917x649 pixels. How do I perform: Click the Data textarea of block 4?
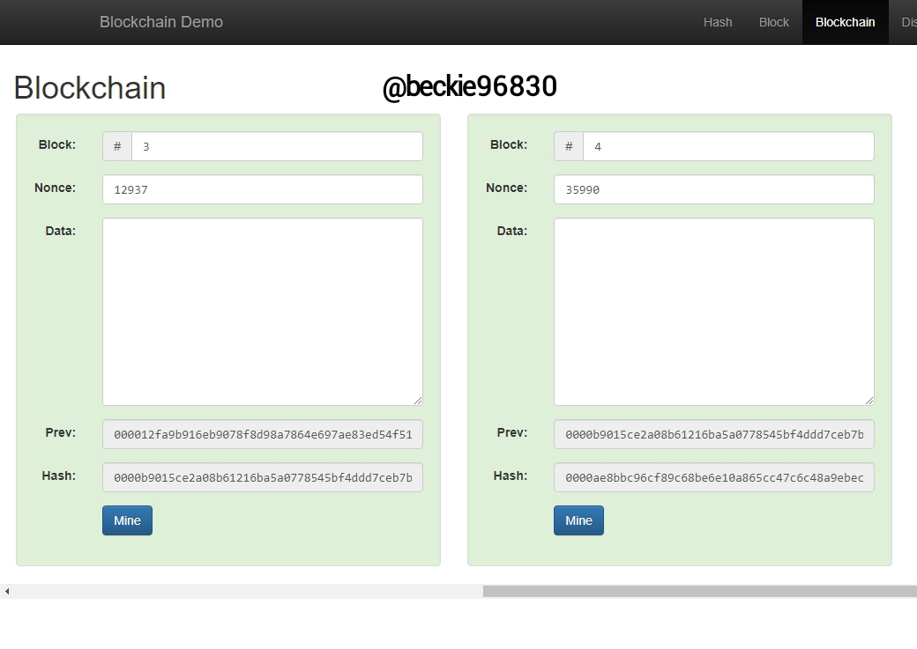click(714, 312)
